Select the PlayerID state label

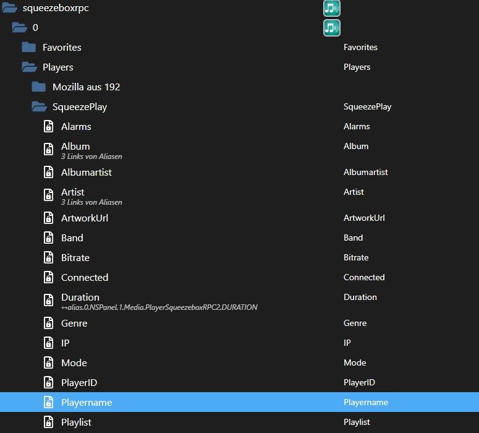[79, 383]
